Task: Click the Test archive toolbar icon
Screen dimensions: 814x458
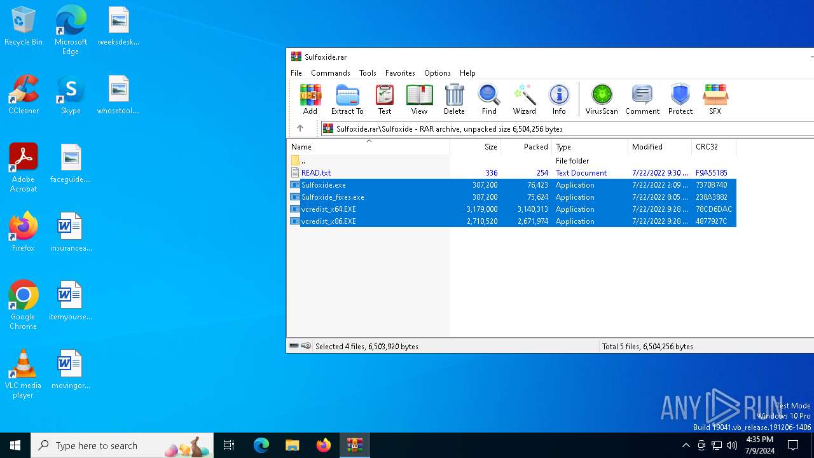Action: tap(385, 99)
